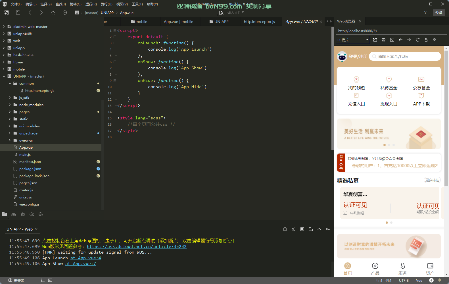Click the localhost URL address field
The width and height of the screenshot is (449, 284).
(x=391, y=31)
